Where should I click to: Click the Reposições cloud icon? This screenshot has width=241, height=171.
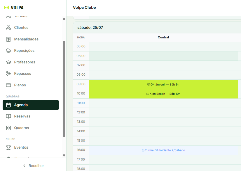[8, 51]
